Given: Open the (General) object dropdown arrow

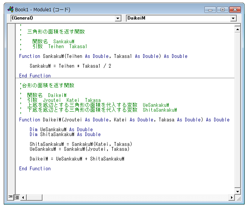Looking at the screenshot, I should 118,18.
